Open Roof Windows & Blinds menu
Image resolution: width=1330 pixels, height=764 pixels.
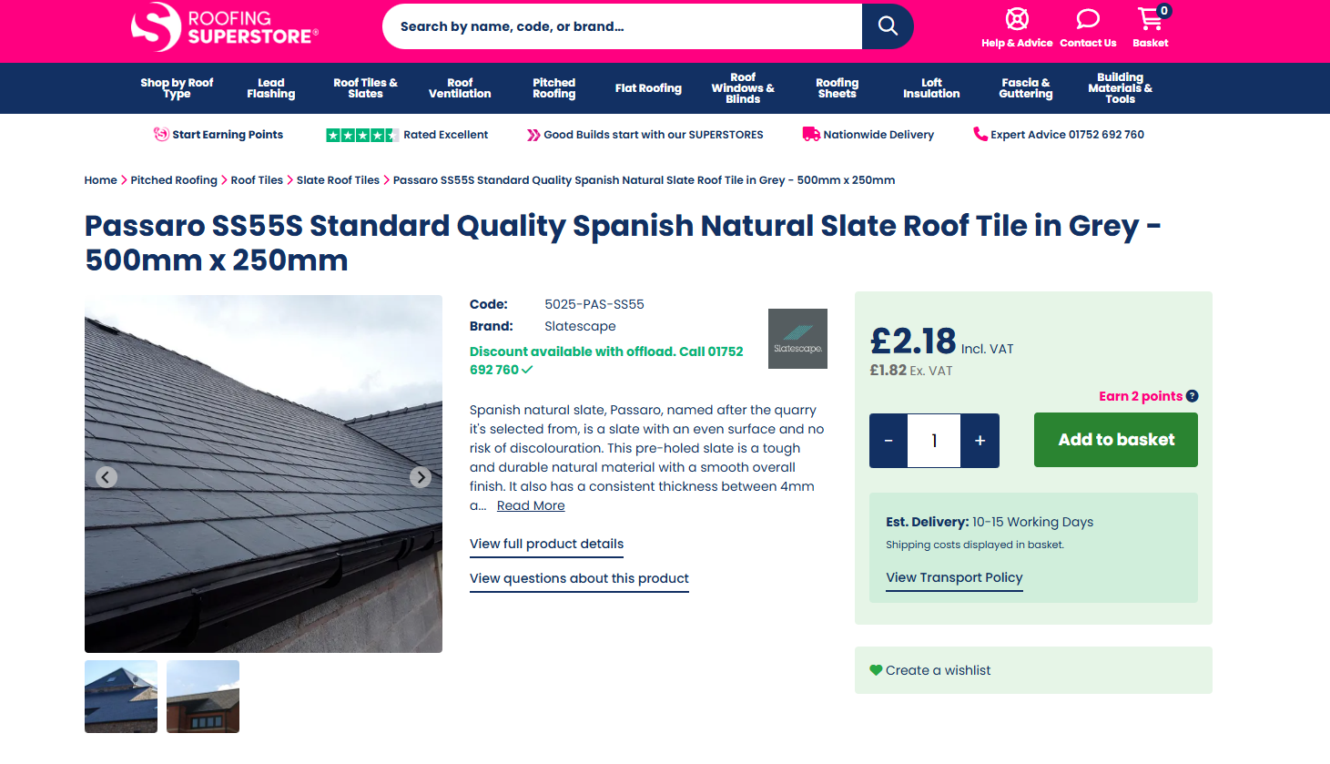[x=743, y=88]
